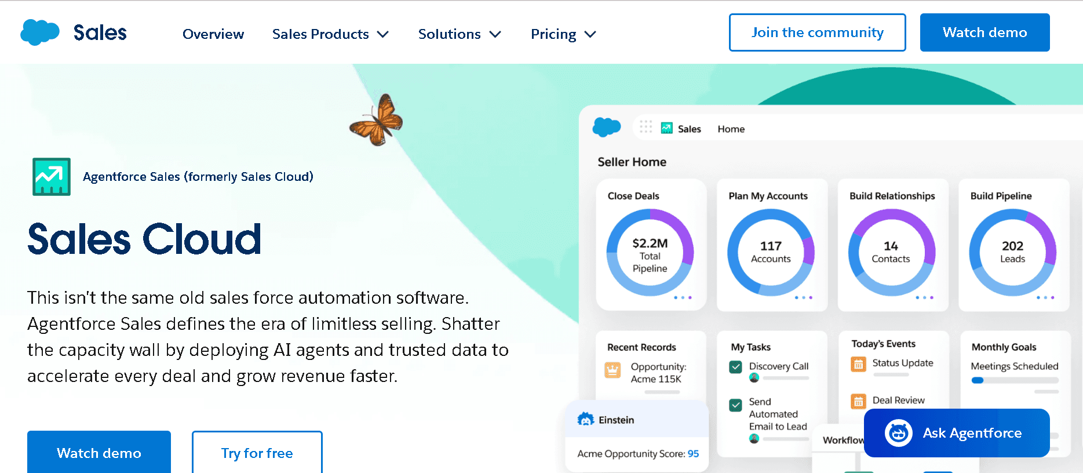Screen dimensions: 1083x473
Task: Click 'Agentforce Sales (formerly Sales Cloud)' text
Action: 198,177
